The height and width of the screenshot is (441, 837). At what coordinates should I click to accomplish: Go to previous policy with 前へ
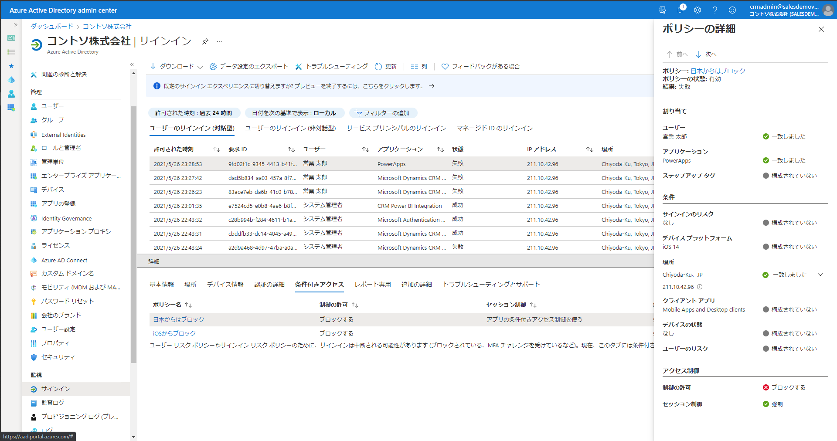click(x=677, y=54)
